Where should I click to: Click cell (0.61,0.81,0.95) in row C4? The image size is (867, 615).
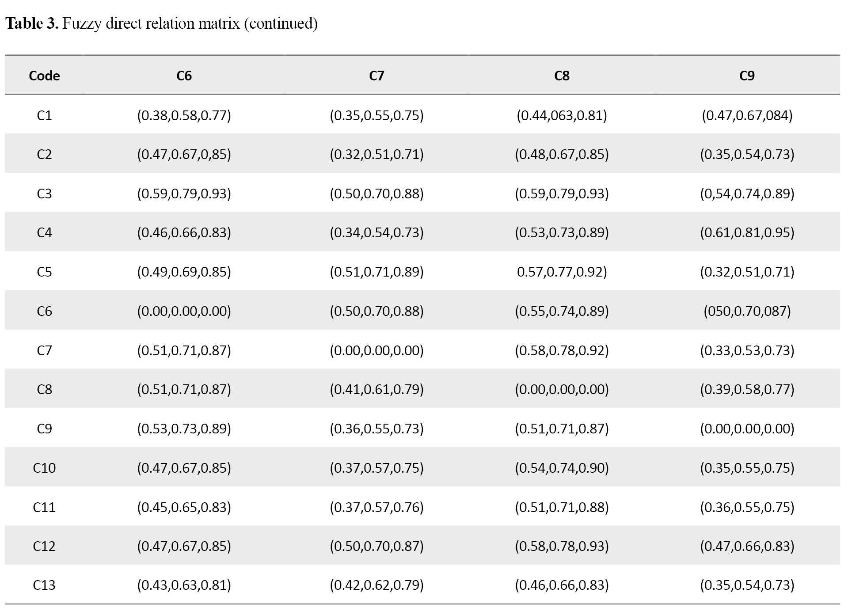click(x=747, y=232)
